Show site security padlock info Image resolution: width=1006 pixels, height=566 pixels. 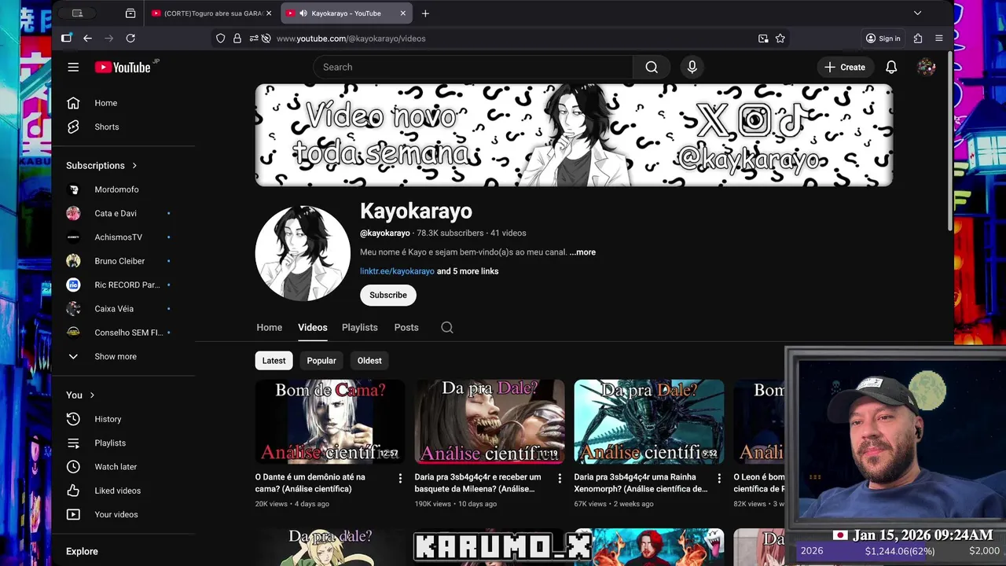237,38
